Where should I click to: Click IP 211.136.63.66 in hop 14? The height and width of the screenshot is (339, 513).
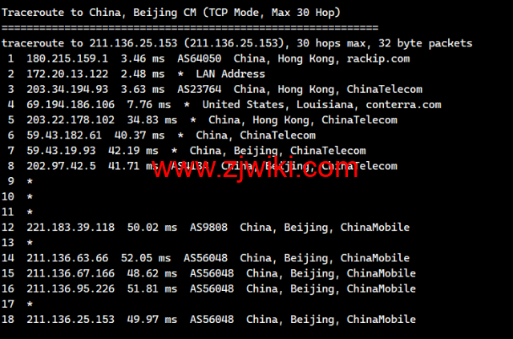tap(67, 258)
